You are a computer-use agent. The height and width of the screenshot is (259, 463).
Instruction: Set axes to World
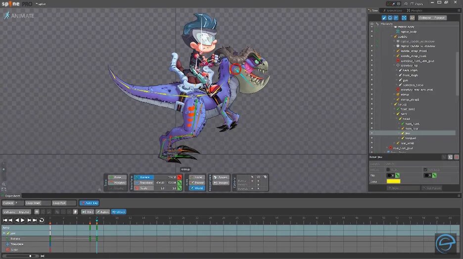197,188
